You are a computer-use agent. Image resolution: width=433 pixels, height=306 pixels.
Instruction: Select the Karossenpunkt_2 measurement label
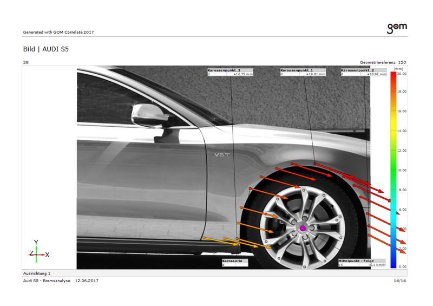point(357,70)
